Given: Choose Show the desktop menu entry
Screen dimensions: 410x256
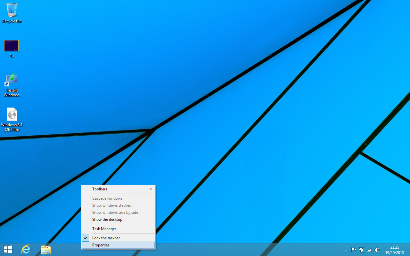Looking at the screenshot, I should click(x=119, y=220).
